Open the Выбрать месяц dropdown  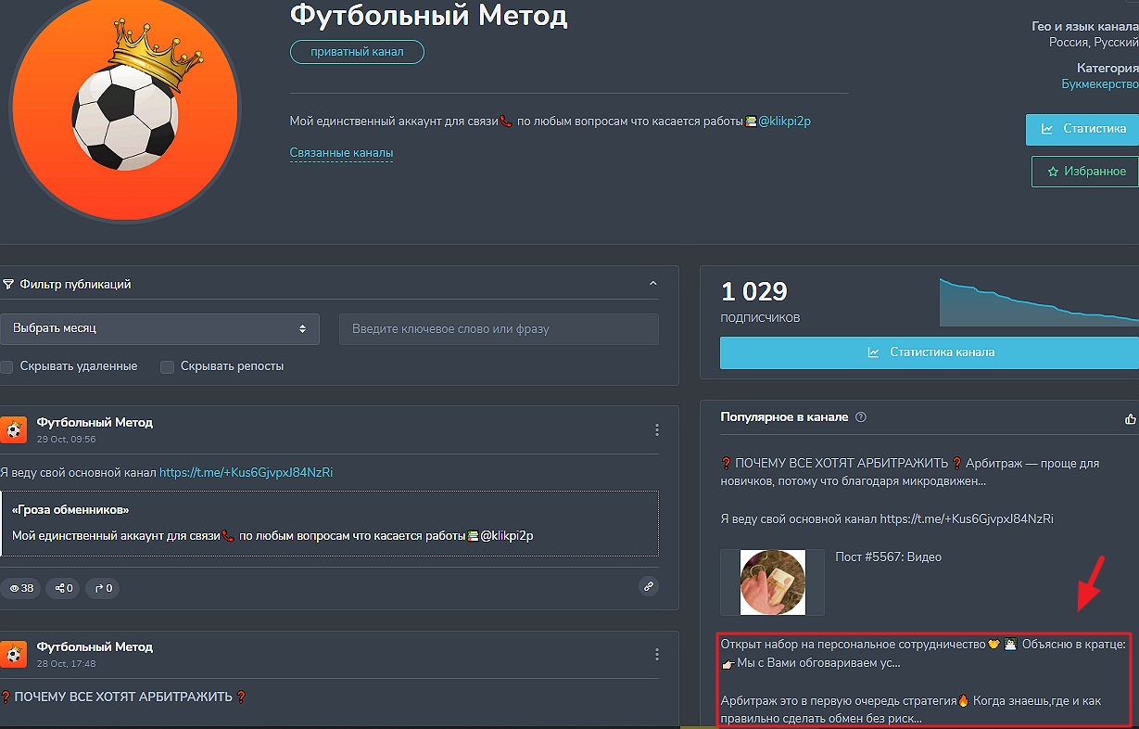coord(160,329)
